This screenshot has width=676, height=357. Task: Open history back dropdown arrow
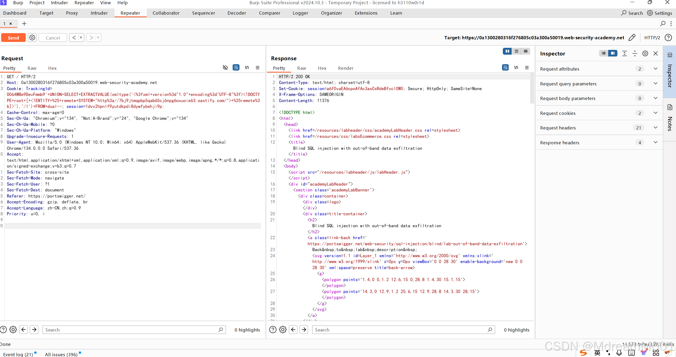pyautogui.click(x=81, y=38)
